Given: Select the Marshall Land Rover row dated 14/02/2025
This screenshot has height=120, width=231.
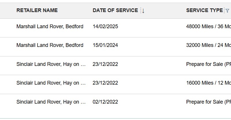Looking at the screenshot, I should pyautogui.click(x=50, y=26).
